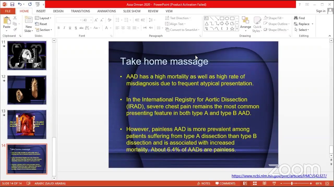Switch to Slide Sorter view icon
The height and width of the screenshot is (187, 334).
255,183
